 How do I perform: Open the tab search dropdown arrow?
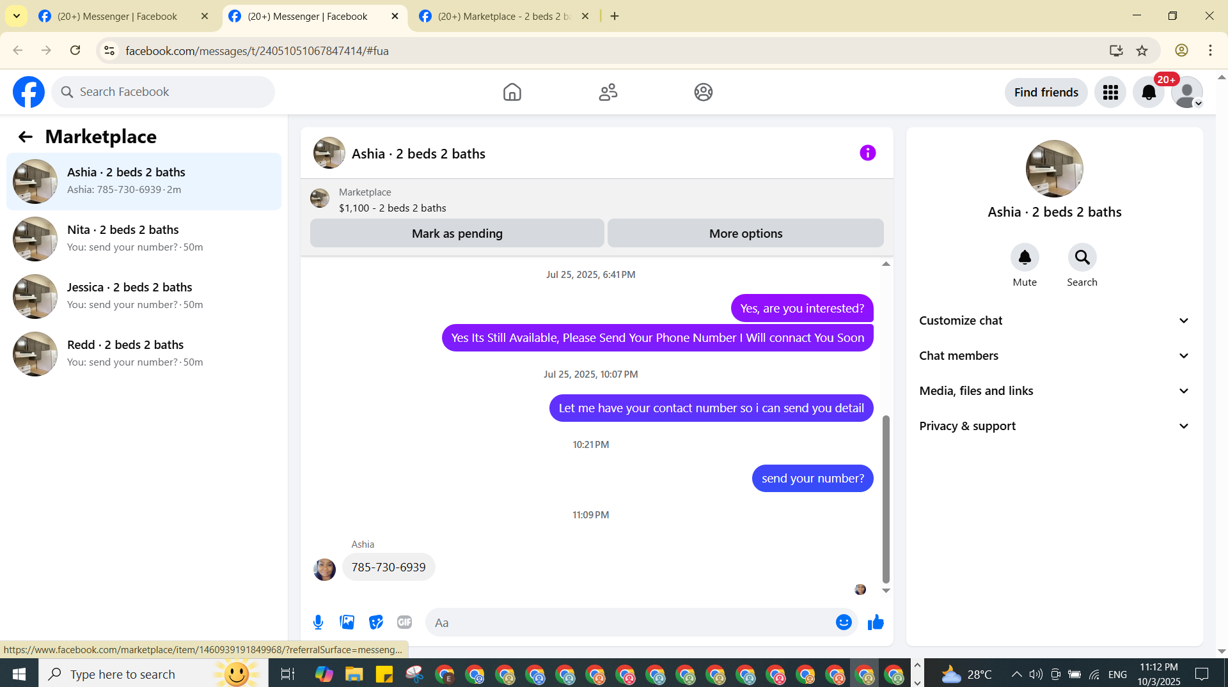click(x=17, y=16)
